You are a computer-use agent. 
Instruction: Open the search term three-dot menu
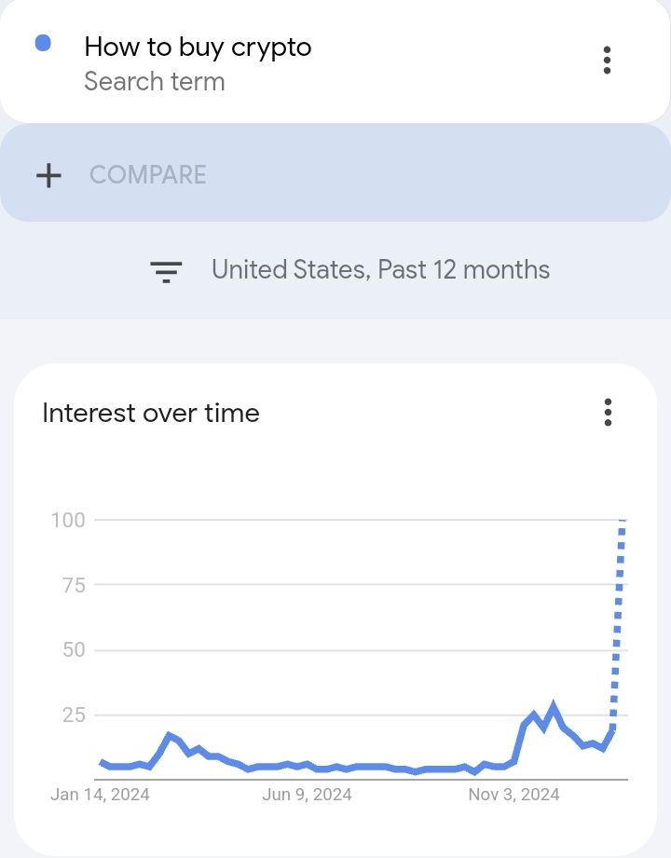(x=607, y=61)
